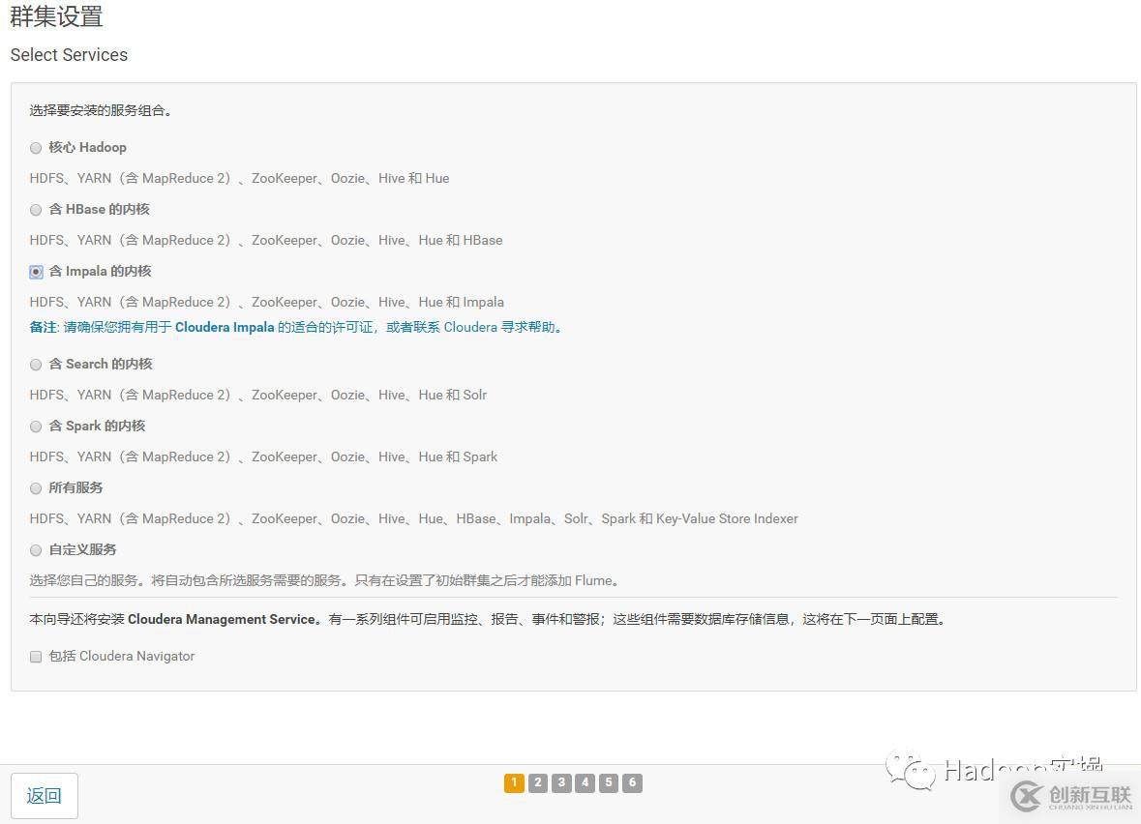Click the 含 Spark 的内核 label text
The width and height of the screenshot is (1141, 824).
point(97,426)
